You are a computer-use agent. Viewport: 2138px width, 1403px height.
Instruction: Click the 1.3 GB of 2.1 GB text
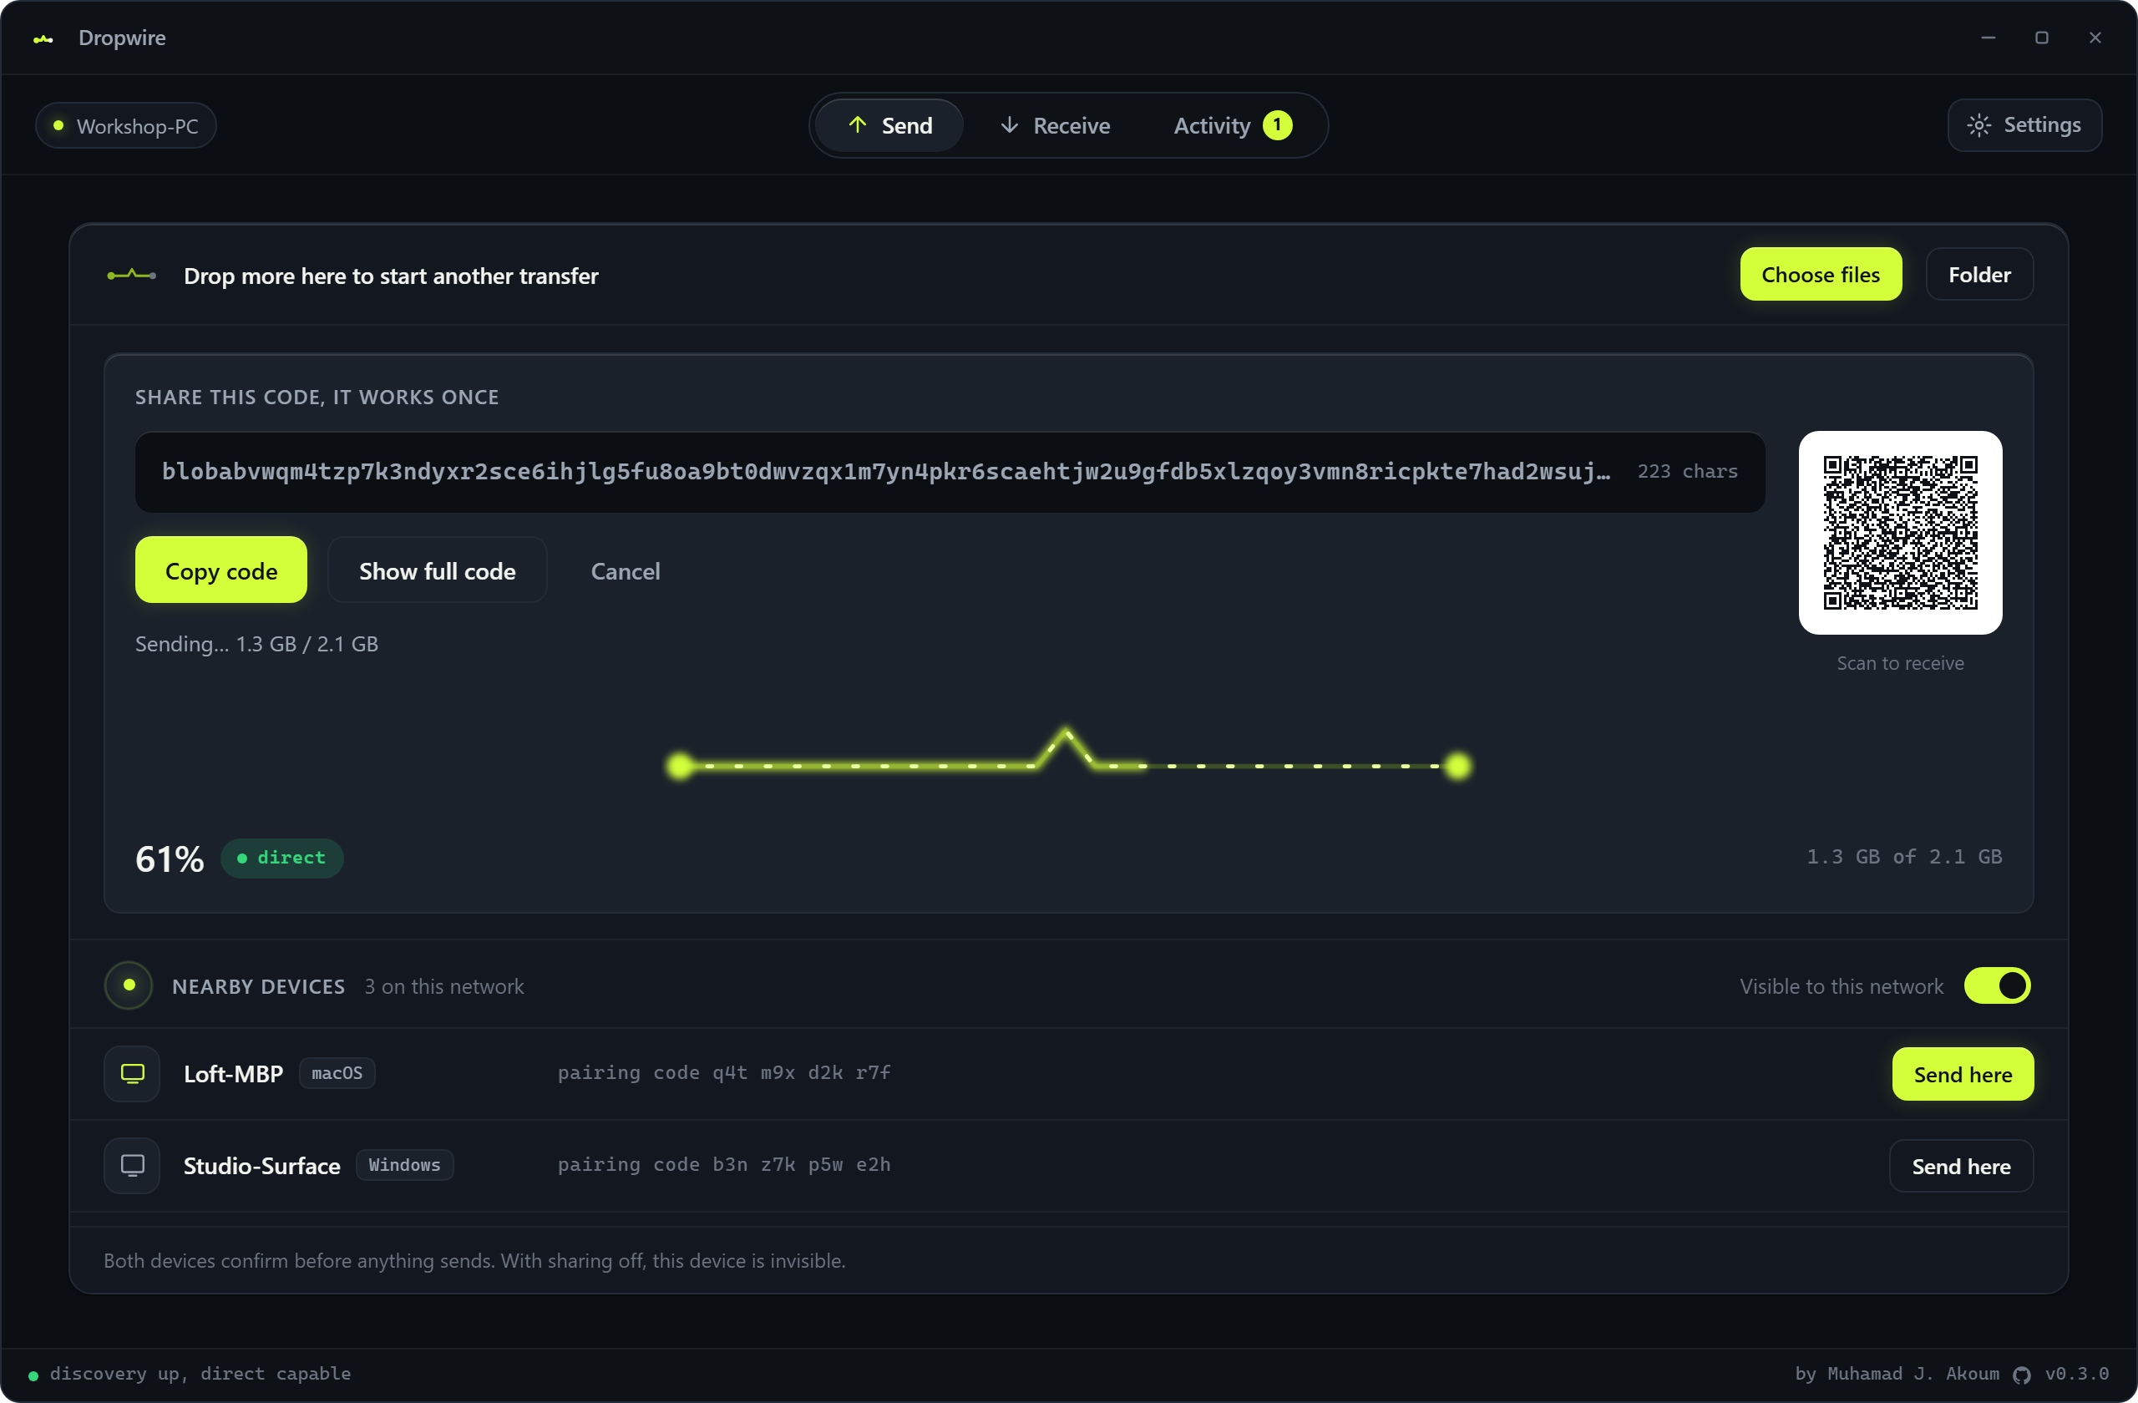pyautogui.click(x=1903, y=857)
